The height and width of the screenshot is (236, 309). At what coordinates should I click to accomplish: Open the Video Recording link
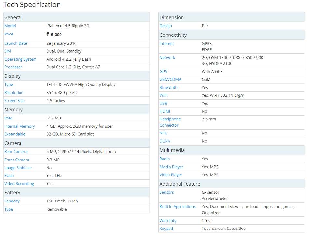pos(19,184)
